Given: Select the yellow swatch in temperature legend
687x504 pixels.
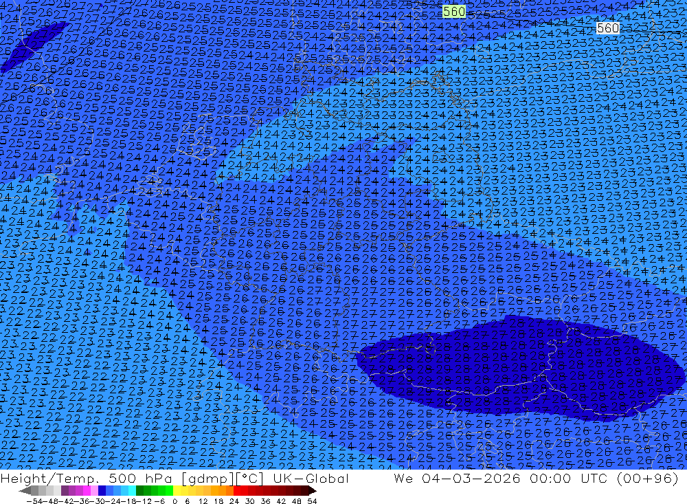Looking at the screenshot, I should [x=177, y=490].
